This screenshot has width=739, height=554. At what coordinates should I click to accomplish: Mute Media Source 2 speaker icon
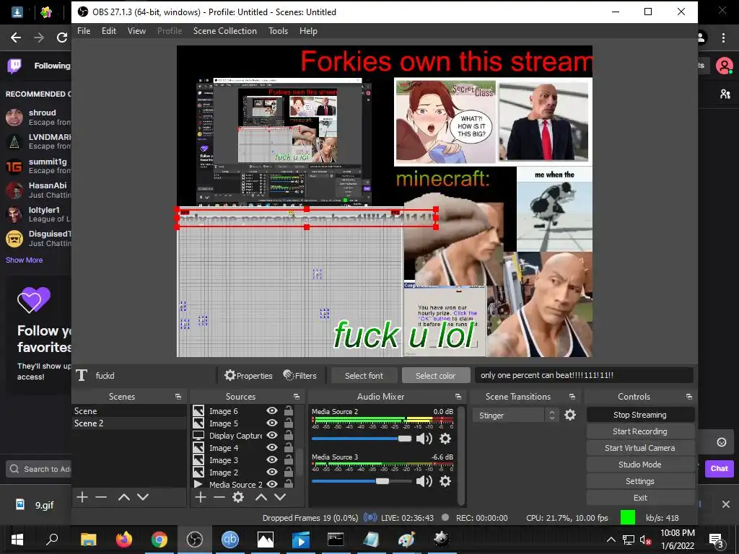(x=424, y=439)
